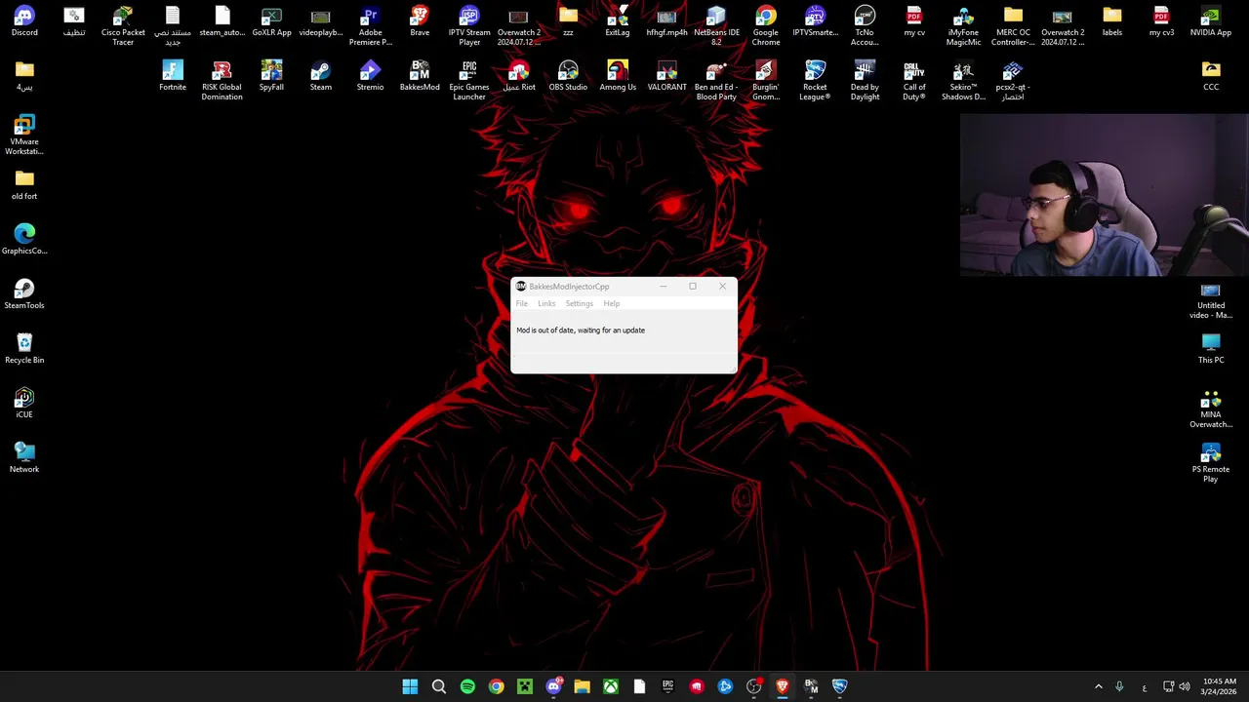Select the IPTV Stream Player desktop icon

coord(469,26)
